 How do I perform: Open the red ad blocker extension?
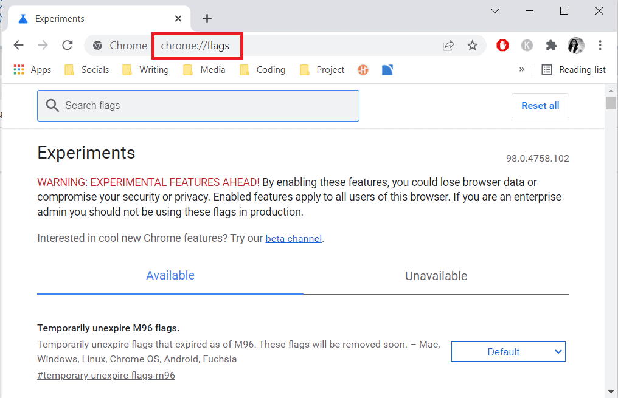pos(502,46)
